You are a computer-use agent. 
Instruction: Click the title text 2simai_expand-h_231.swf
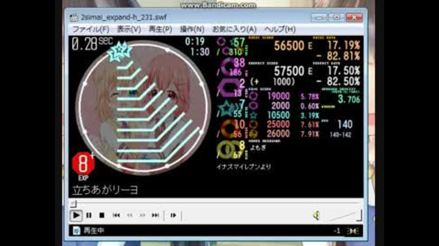[x=123, y=17]
